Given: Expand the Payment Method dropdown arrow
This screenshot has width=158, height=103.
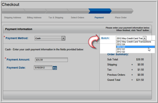Looking at the screenshot, I should 63,38.
